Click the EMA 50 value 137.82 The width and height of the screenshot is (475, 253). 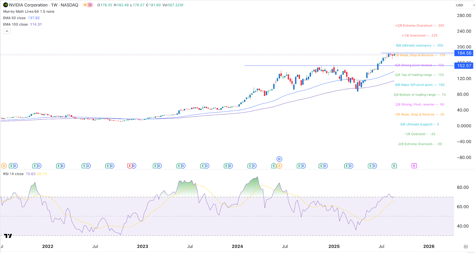pyautogui.click(x=34, y=18)
